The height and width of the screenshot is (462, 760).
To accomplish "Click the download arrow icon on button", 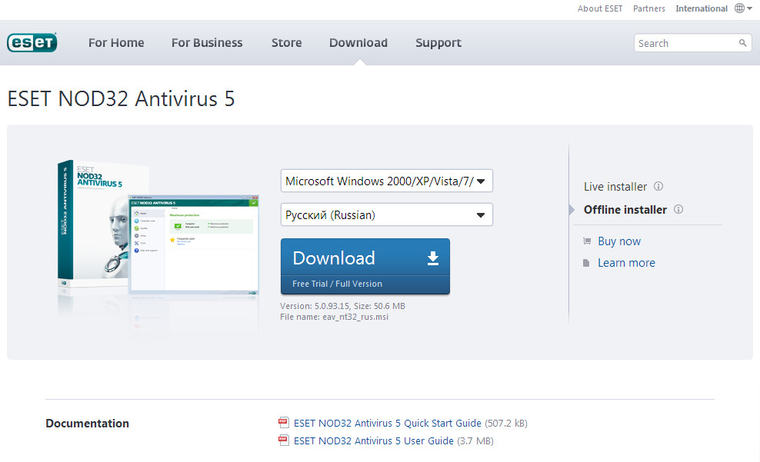I will pos(433,258).
